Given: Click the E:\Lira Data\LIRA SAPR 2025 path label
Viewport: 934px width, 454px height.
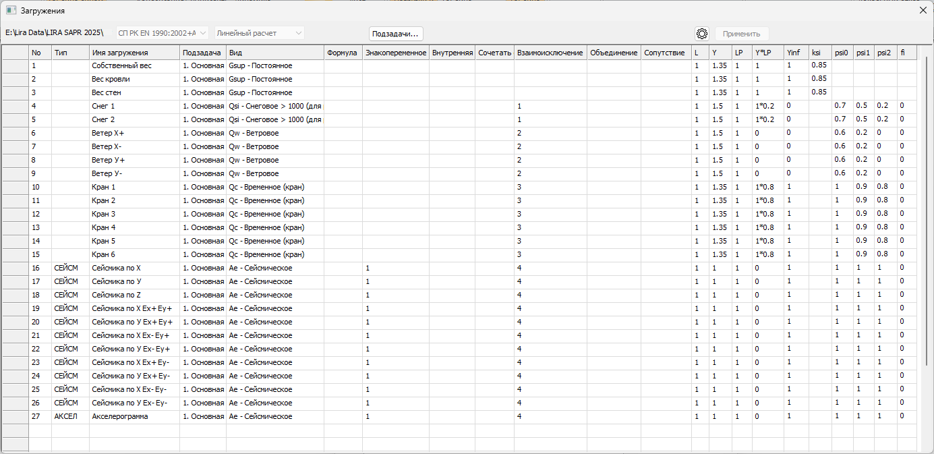Looking at the screenshot, I should 54,33.
